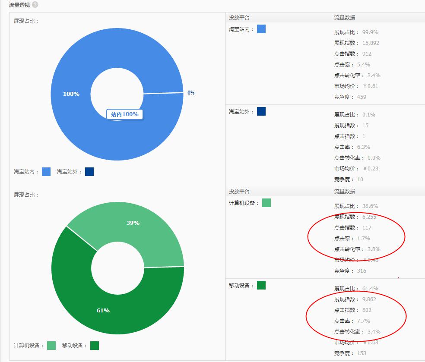Select the 39% light green donut slice
This screenshot has width=425, height=362.
pyautogui.click(x=133, y=223)
